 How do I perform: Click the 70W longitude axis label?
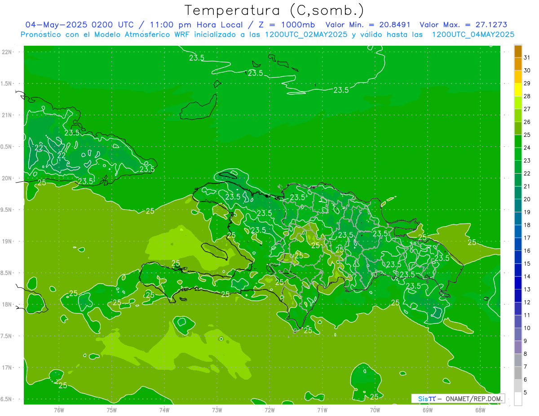(x=375, y=410)
